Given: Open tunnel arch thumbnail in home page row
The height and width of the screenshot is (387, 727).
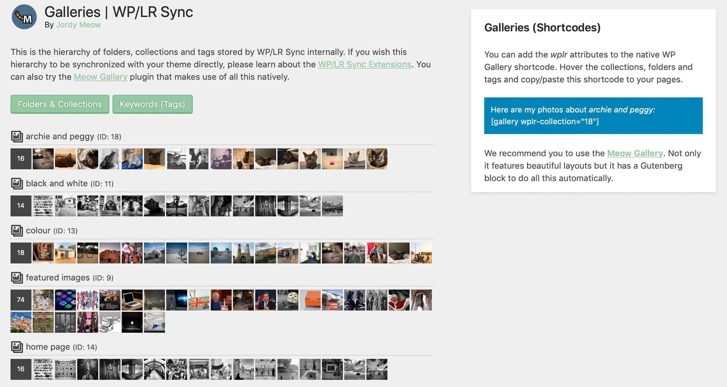Looking at the screenshot, I should (154, 369).
